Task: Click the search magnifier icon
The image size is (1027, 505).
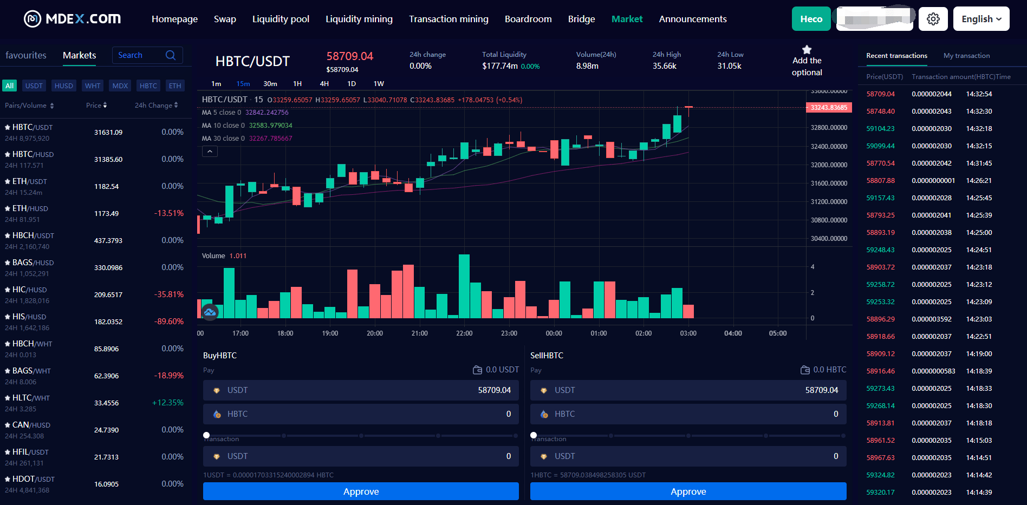Action: point(171,55)
